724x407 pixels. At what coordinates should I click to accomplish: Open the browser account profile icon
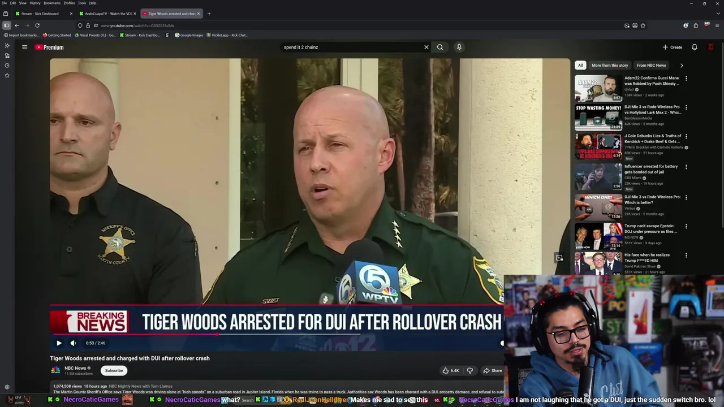click(x=686, y=25)
